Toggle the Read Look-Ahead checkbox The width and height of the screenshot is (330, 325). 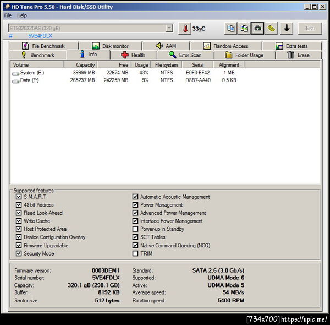click(x=19, y=213)
